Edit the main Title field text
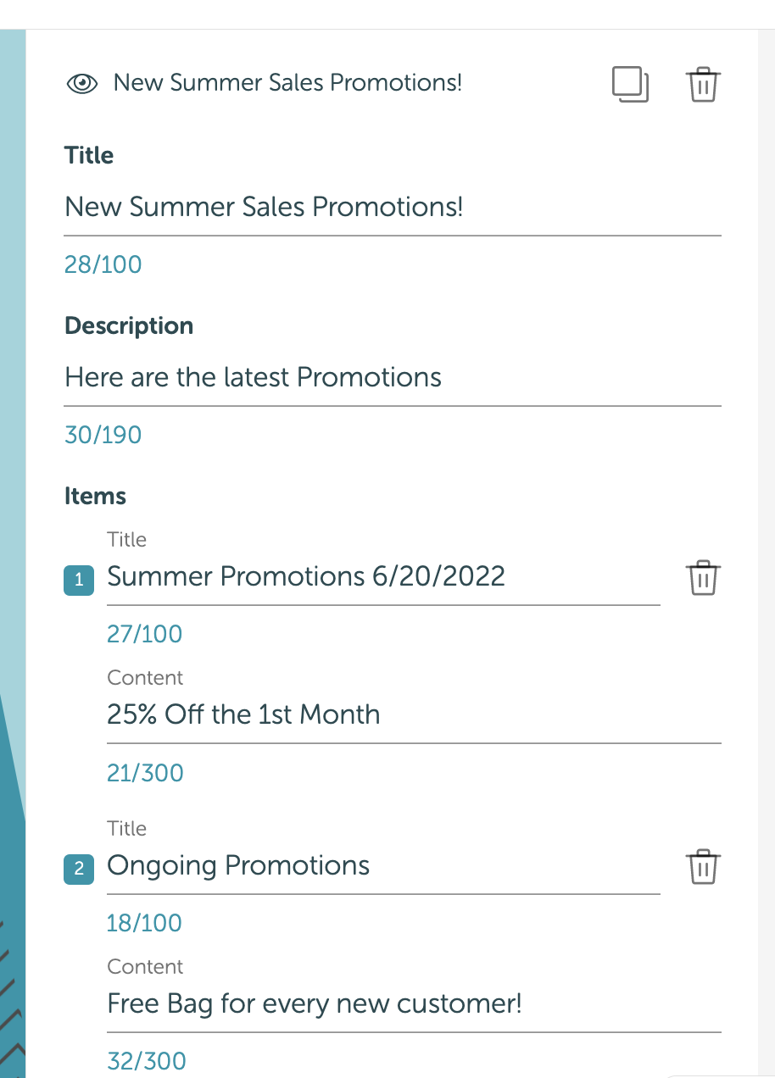Image resolution: width=775 pixels, height=1078 pixels. pyautogui.click(x=393, y=207)
